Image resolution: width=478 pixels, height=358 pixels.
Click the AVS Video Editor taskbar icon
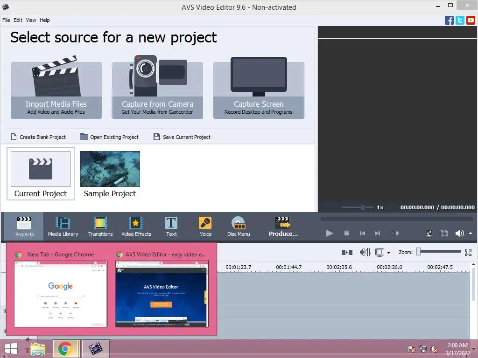[96, 349]
